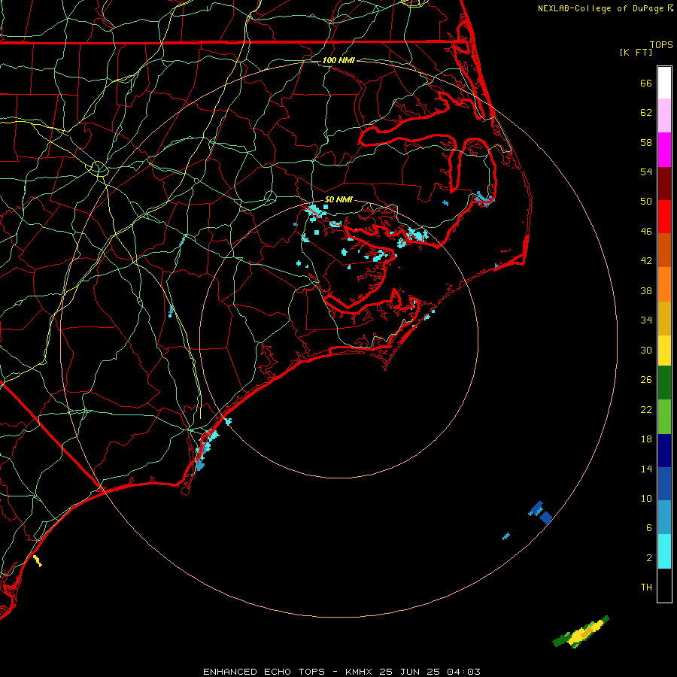Screen dimensions: 677x677
Task: Click the magenta 58 kft legend swatch
Action: pos(664,150)
